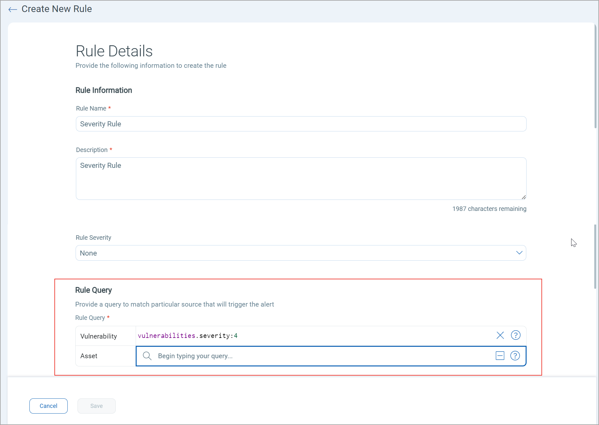The height and width of the screenshot is (425, 599).
Task: Open help for the Vulnerability query row
Action: pyautogui.click(x=516, y=335)
